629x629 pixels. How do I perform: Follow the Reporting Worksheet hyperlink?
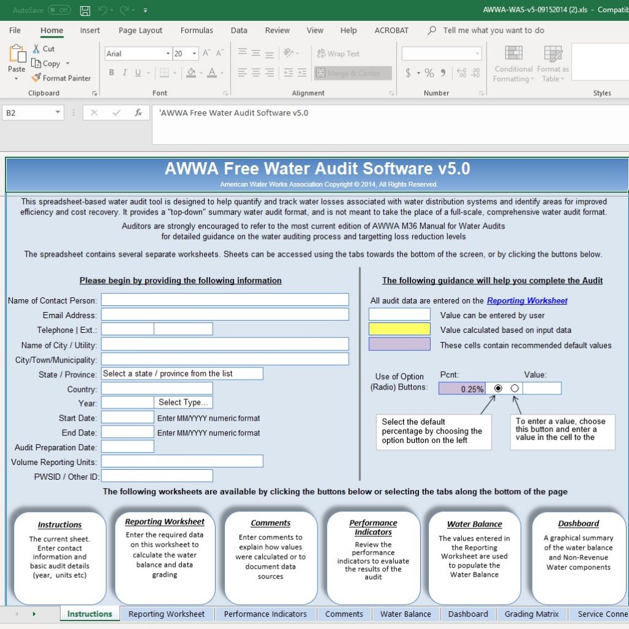click(527, 300)
